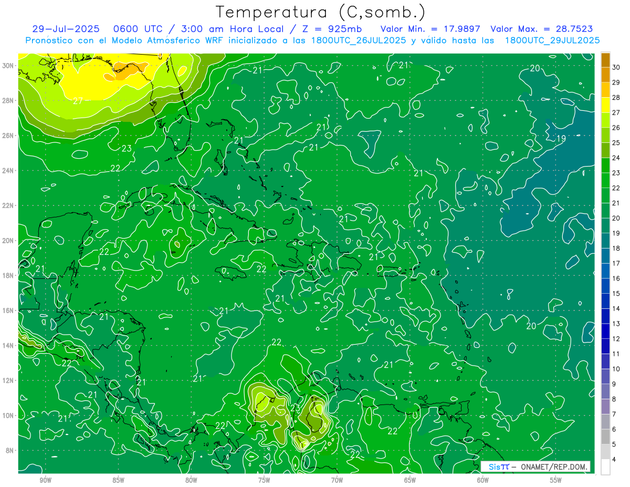Click '1800UTC_29JUL2025' valid-until time
Image resolution: width=630 pixels, height=487 pixels.
[552, 40]
